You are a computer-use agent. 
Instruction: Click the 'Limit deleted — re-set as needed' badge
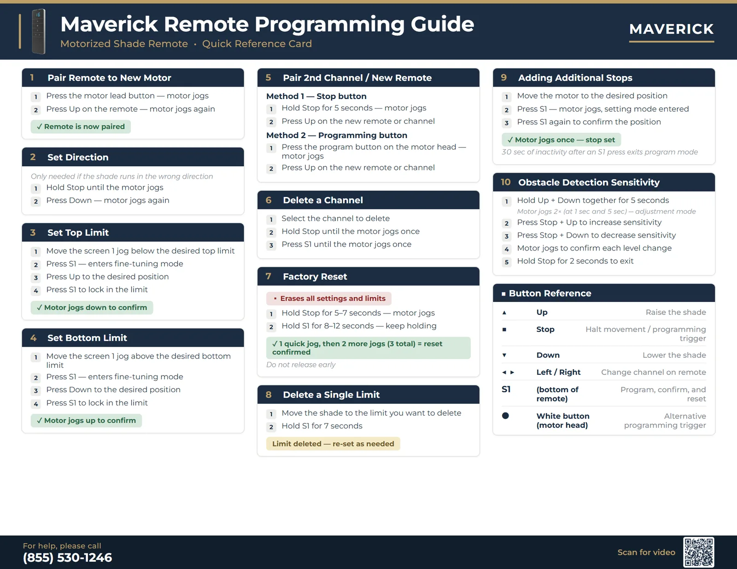[x=333, y=444]
